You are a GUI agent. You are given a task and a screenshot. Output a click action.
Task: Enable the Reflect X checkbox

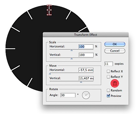point(108,71)
